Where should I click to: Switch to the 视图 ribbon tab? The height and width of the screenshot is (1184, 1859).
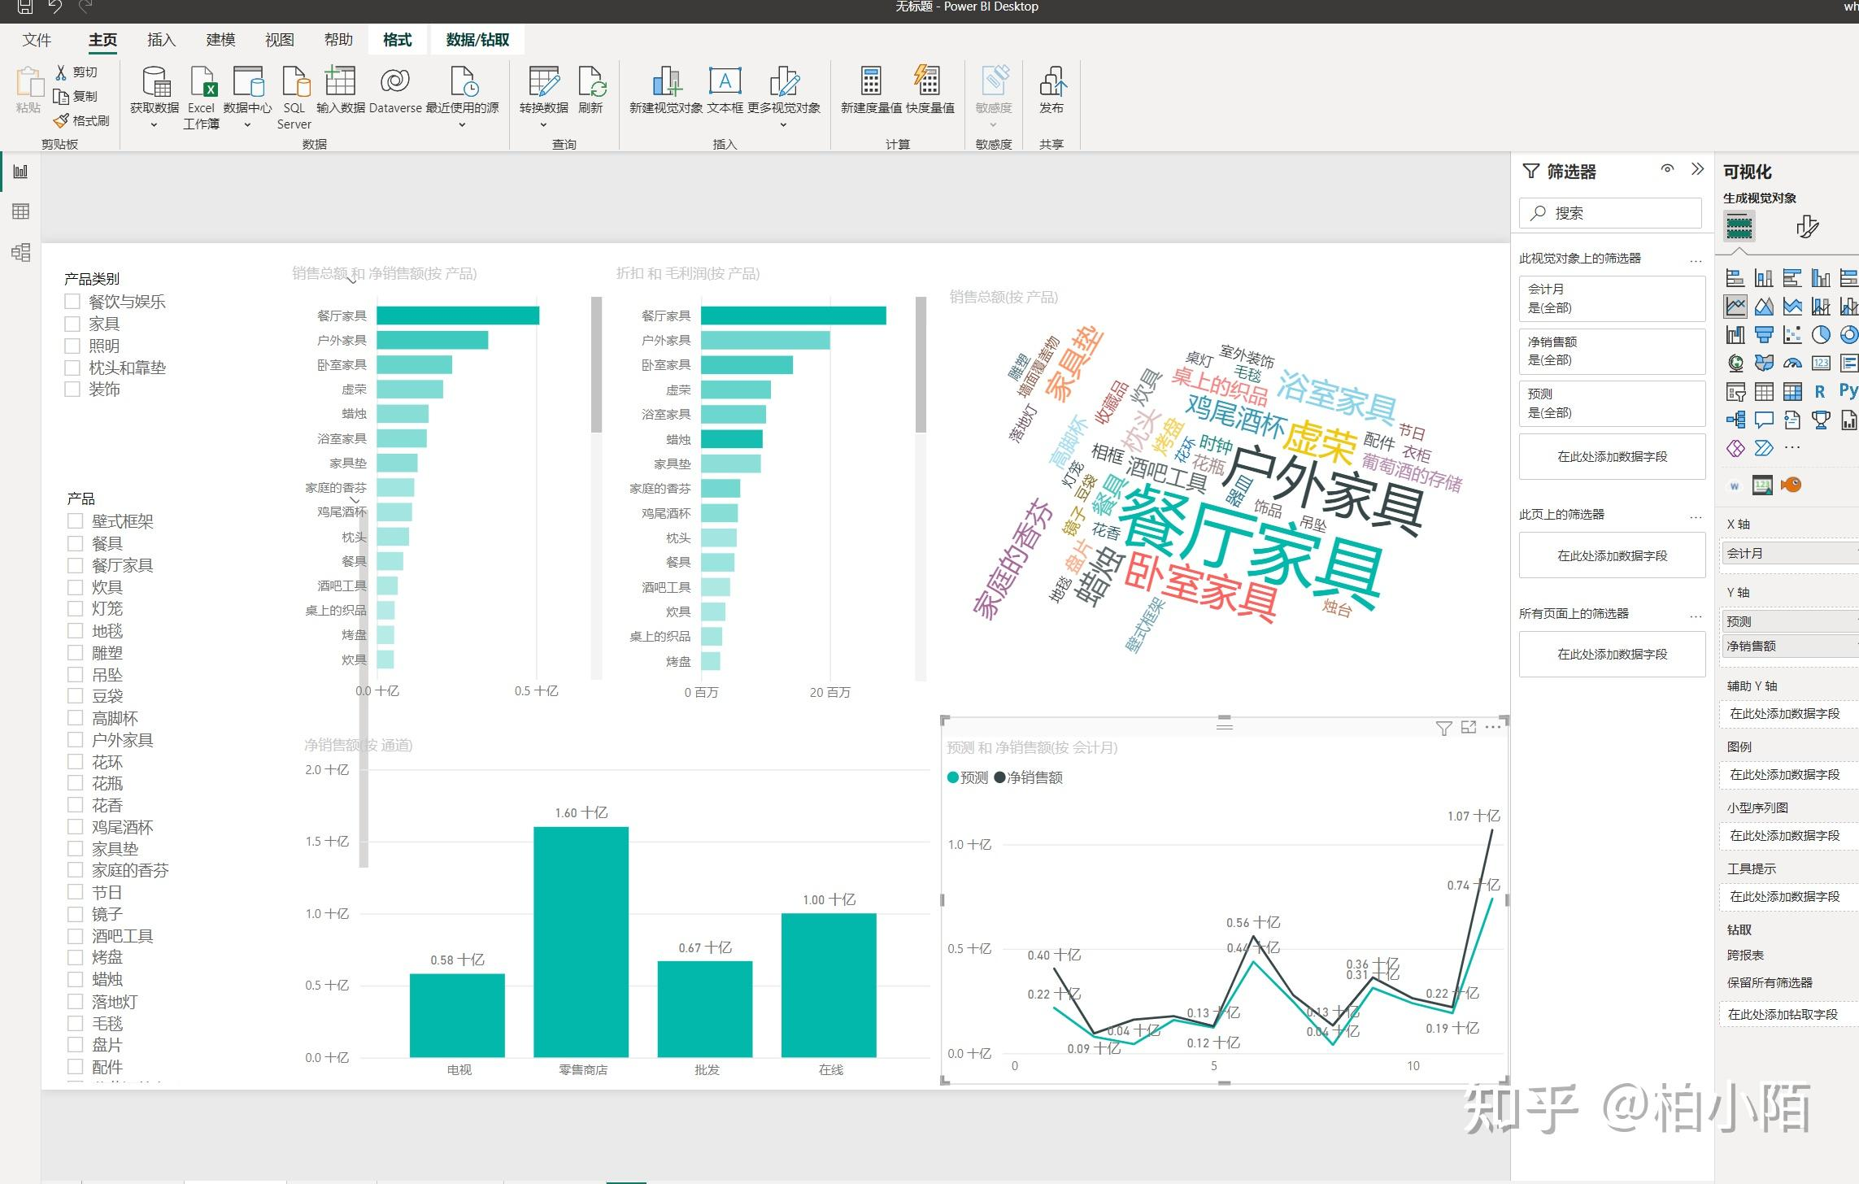pos(279,40)
